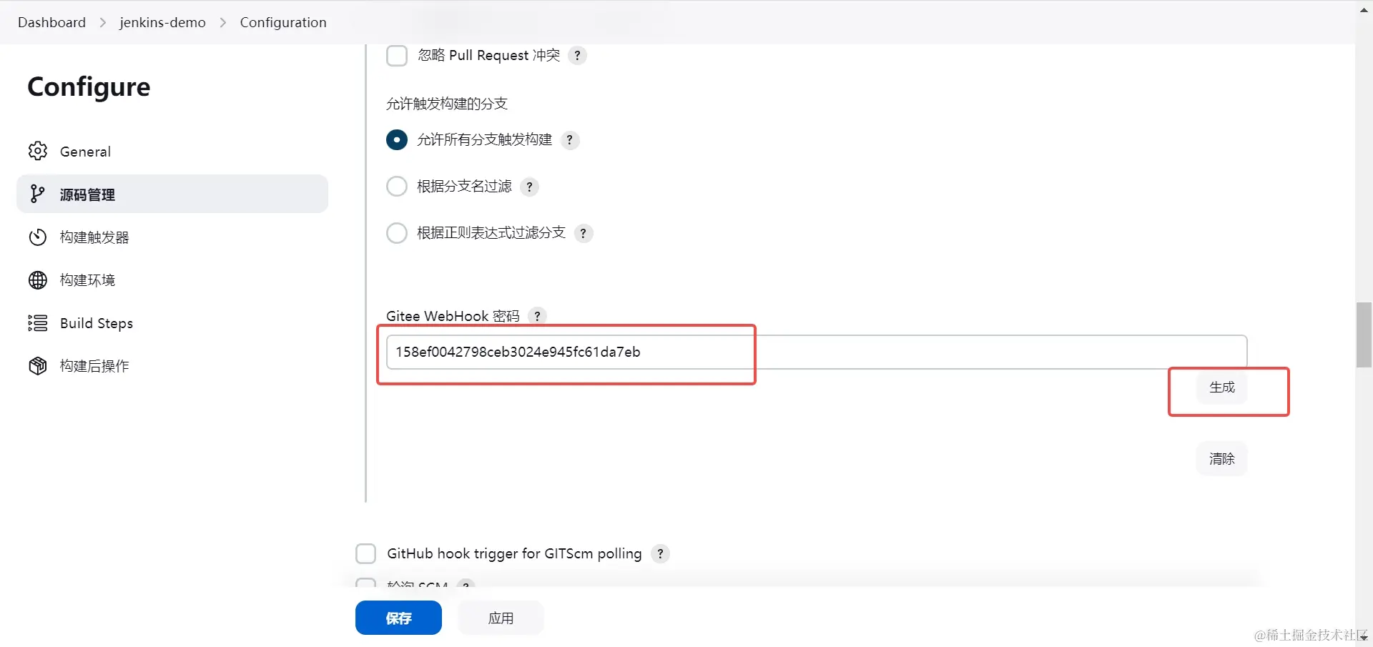Click the 构建后操作 package icon
The width and height of the screenshot is (1373, 647).
(37, 365)
